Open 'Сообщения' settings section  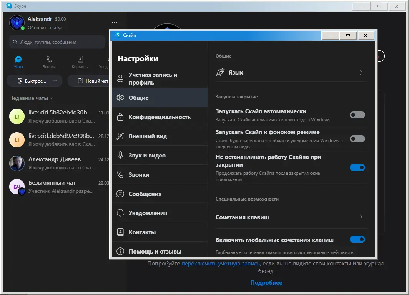coord(160,194)
